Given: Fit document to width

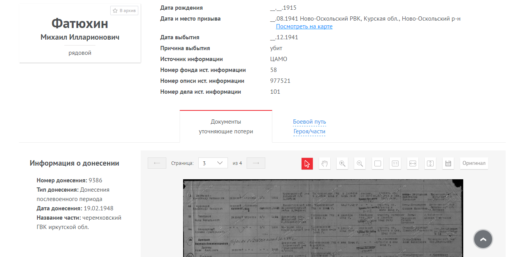Looking at the screenshot, I should click(413, 163).
